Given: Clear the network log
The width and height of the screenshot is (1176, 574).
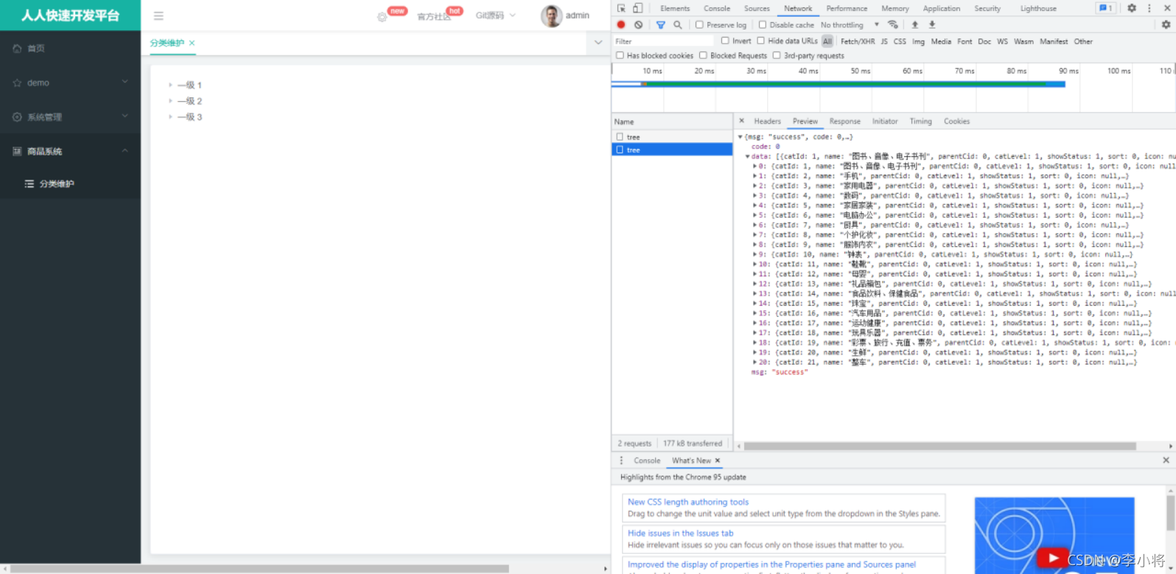Looking at the screenshot, I should (639, 24).
